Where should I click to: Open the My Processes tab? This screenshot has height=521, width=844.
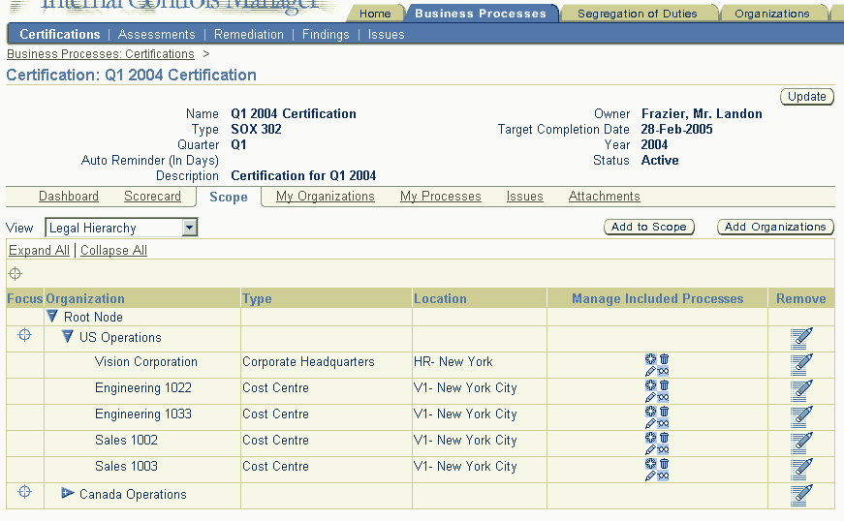point(440,197)
